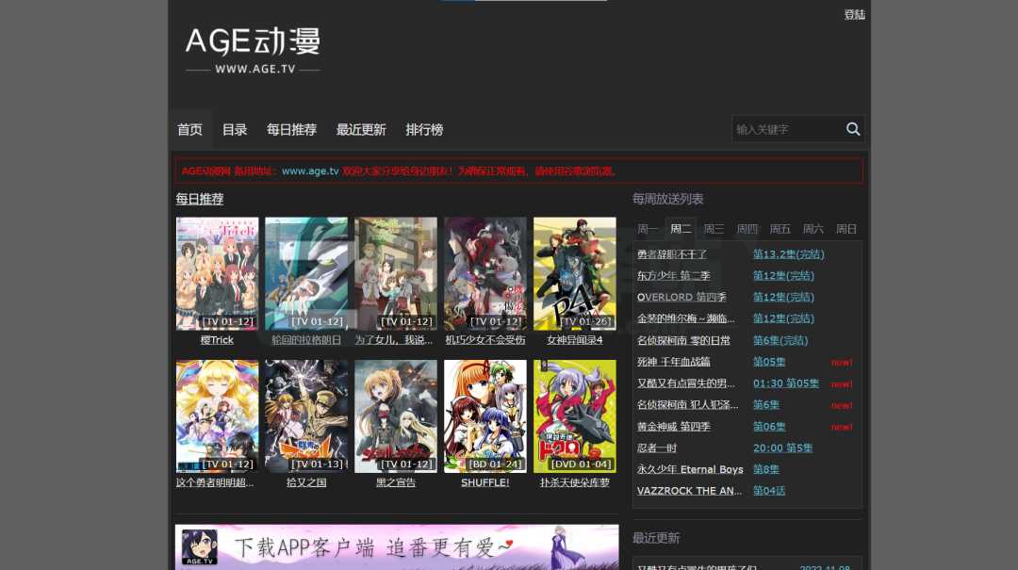Click the AGE动漫 site logo
The height and width of the screenshot is (570, 1018).
click(x=252, y=47)
